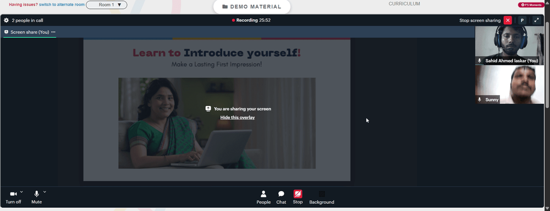Click the 'Having issues?' text

click(x=23, y=5)
